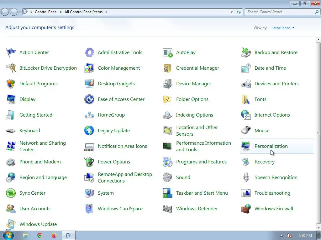Expand the arrow after All Control Panel Items
This screenshot has height=240, width=321.
click(106, 12)
